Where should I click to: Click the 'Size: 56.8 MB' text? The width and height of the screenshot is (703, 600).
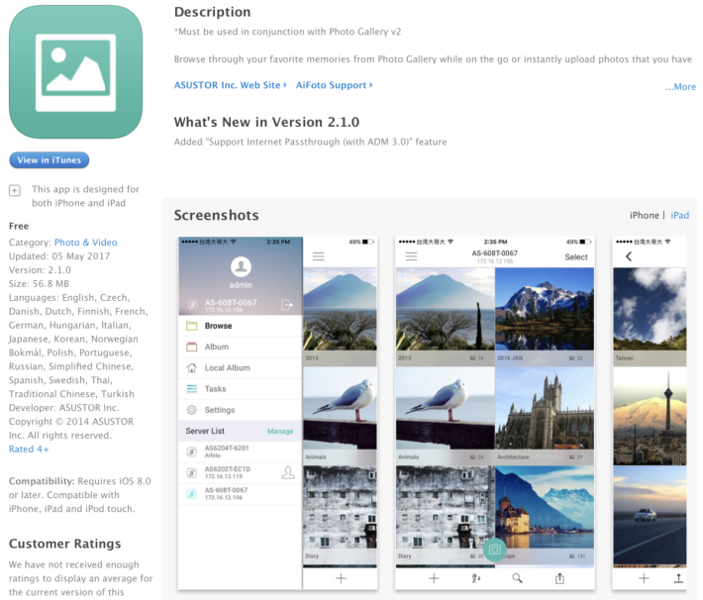(39, 284)
